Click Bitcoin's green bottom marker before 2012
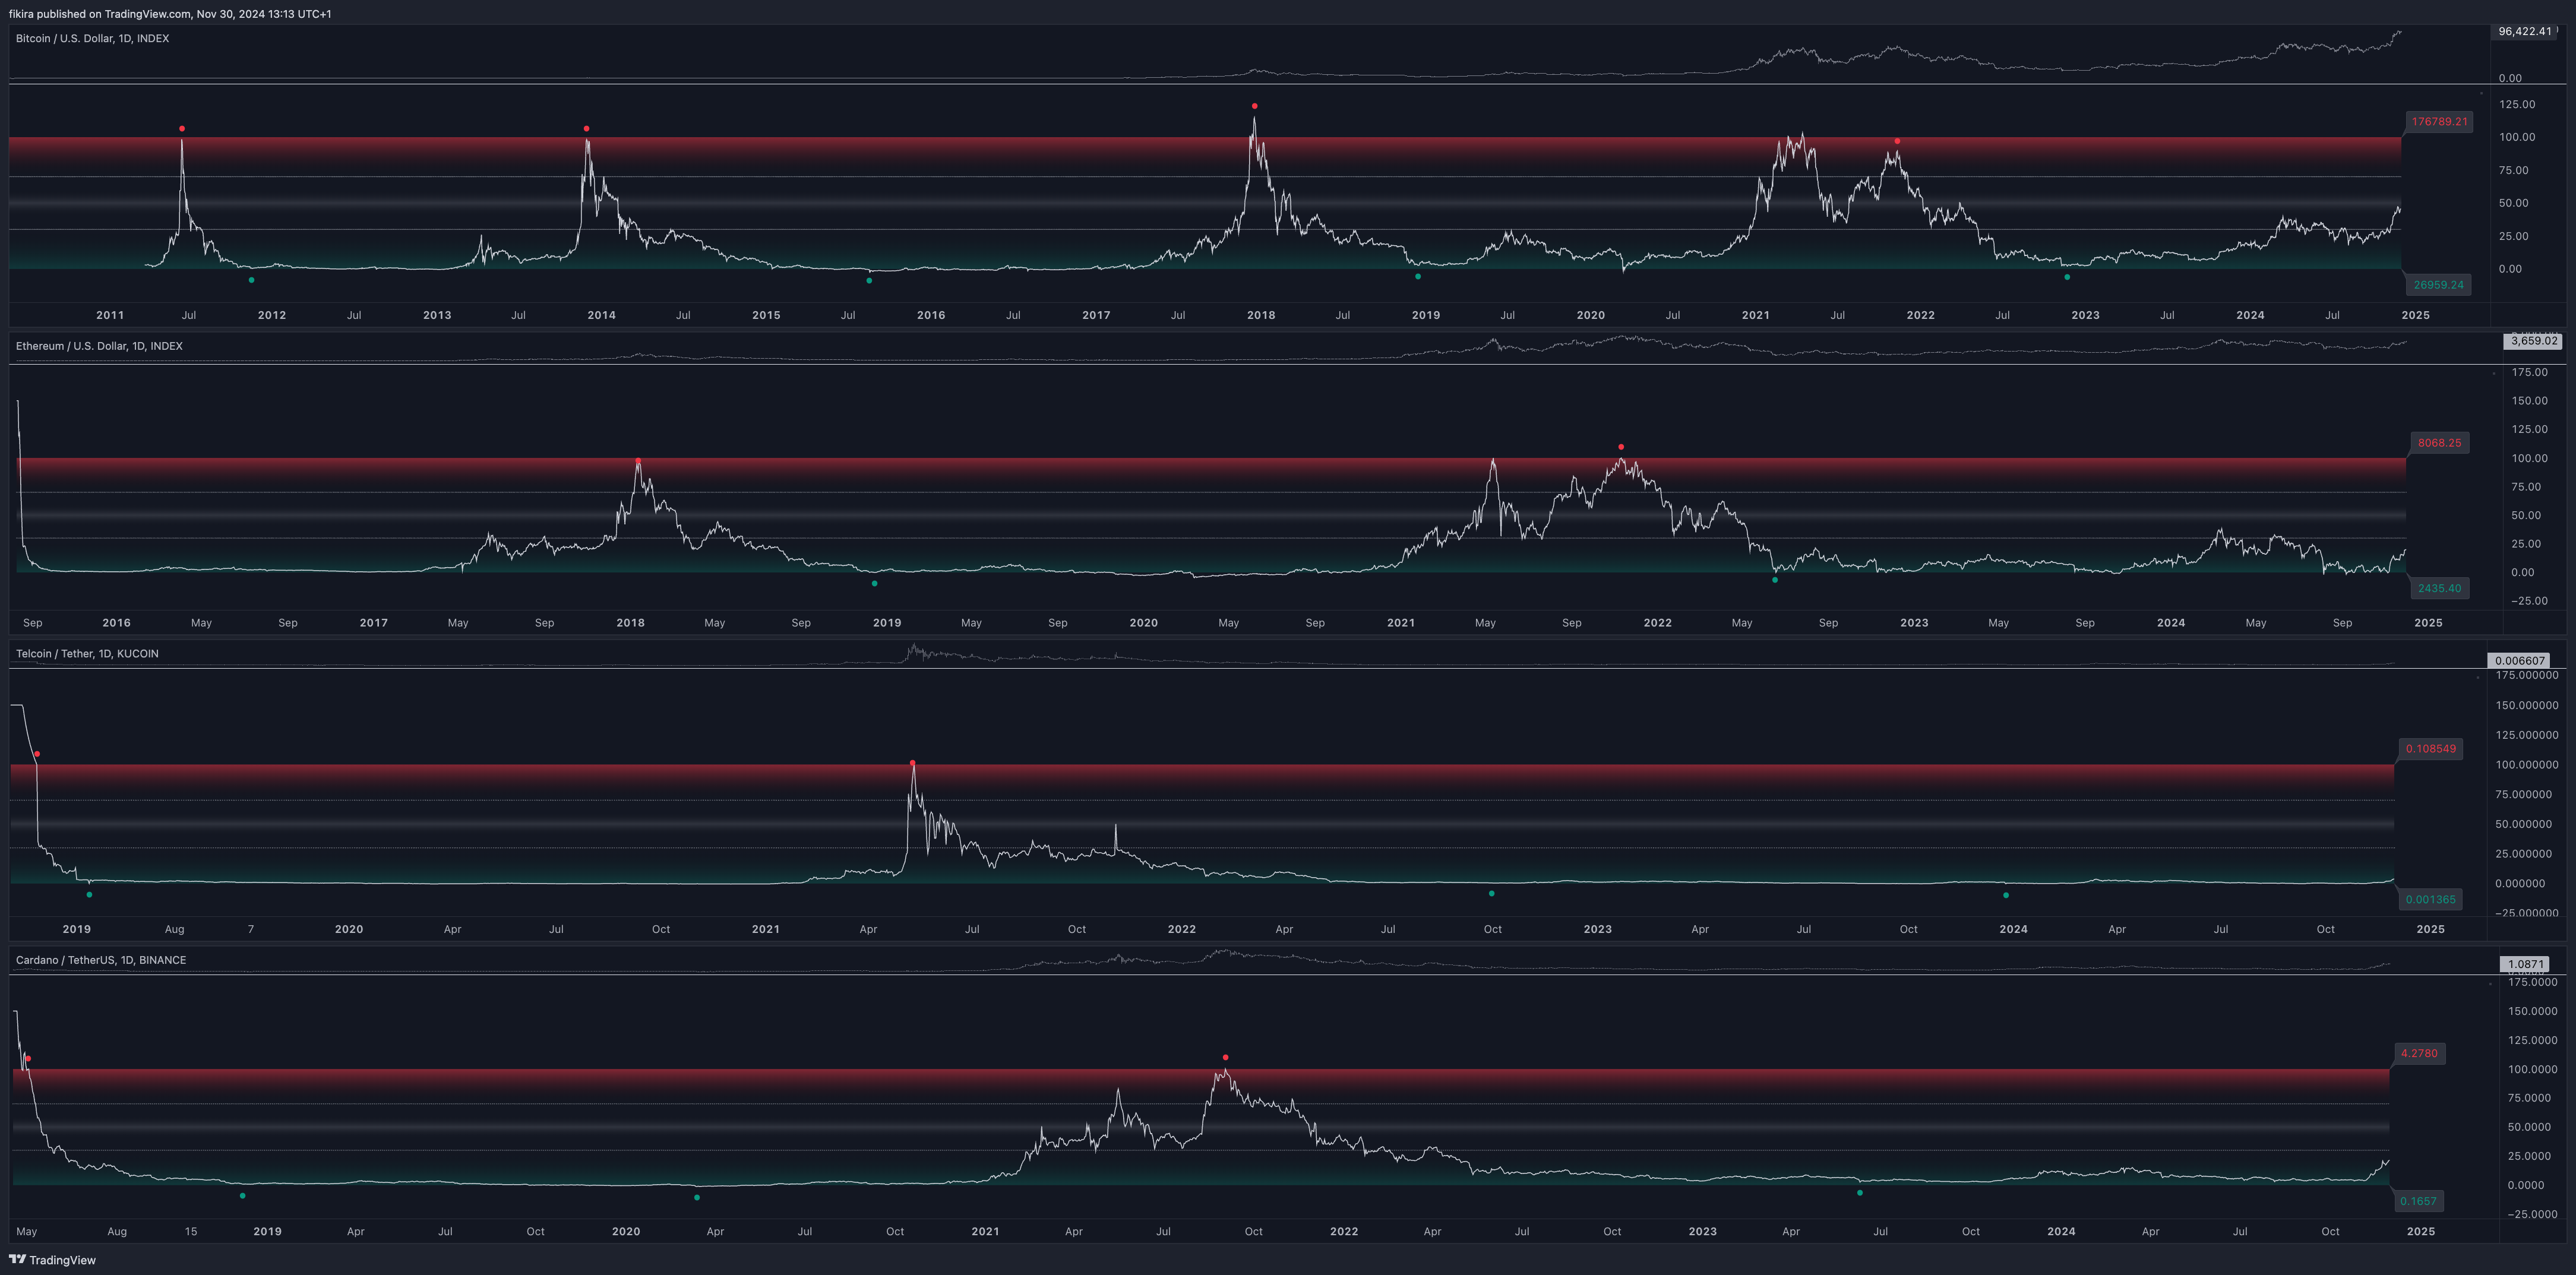Viewport: 2576px width, 1275px height. click(x=251, y=280)
